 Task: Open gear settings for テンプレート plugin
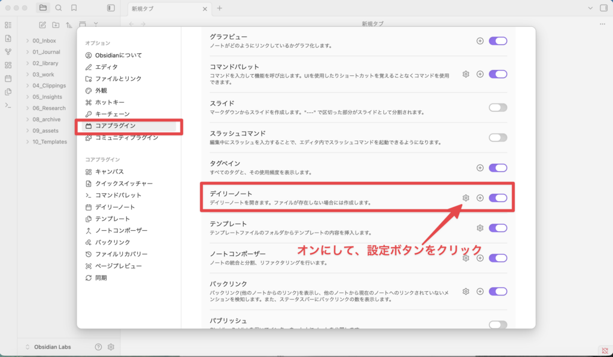click(x=480, y=228)
